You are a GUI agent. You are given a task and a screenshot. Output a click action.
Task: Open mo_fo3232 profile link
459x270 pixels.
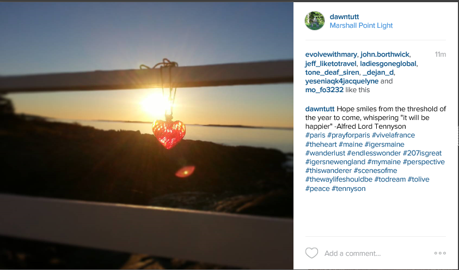coord(324,90)
